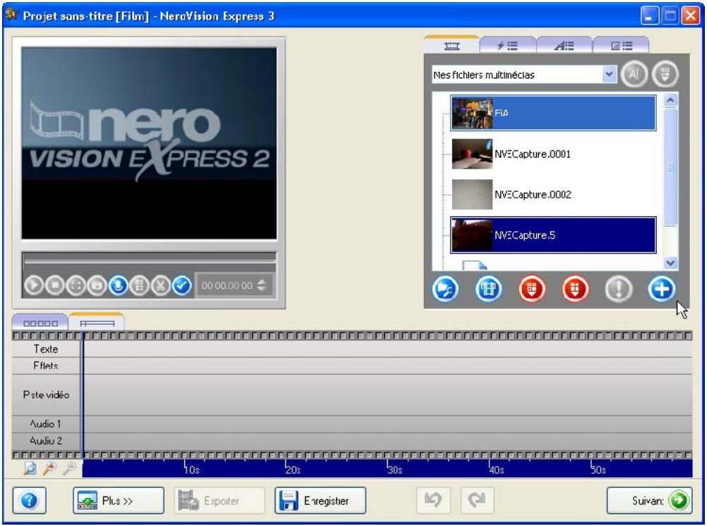Click the timecode field 00.00.00.00
The height and width of the screenshot is (526, 707).
point(227,285)
